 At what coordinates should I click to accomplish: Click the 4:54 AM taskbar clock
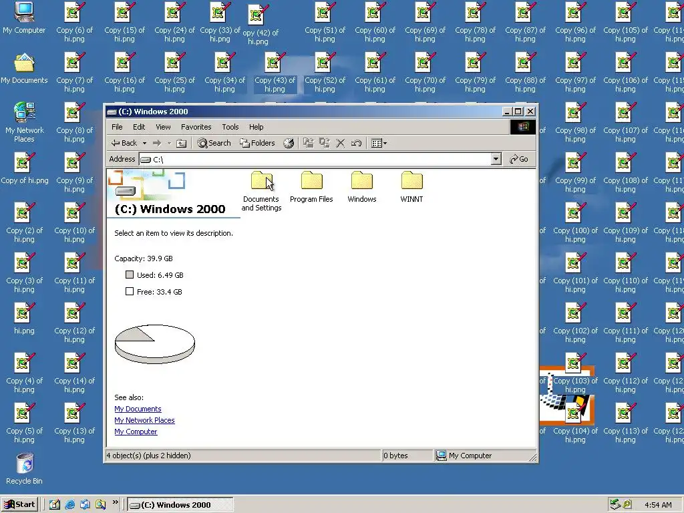pos(658,505)
